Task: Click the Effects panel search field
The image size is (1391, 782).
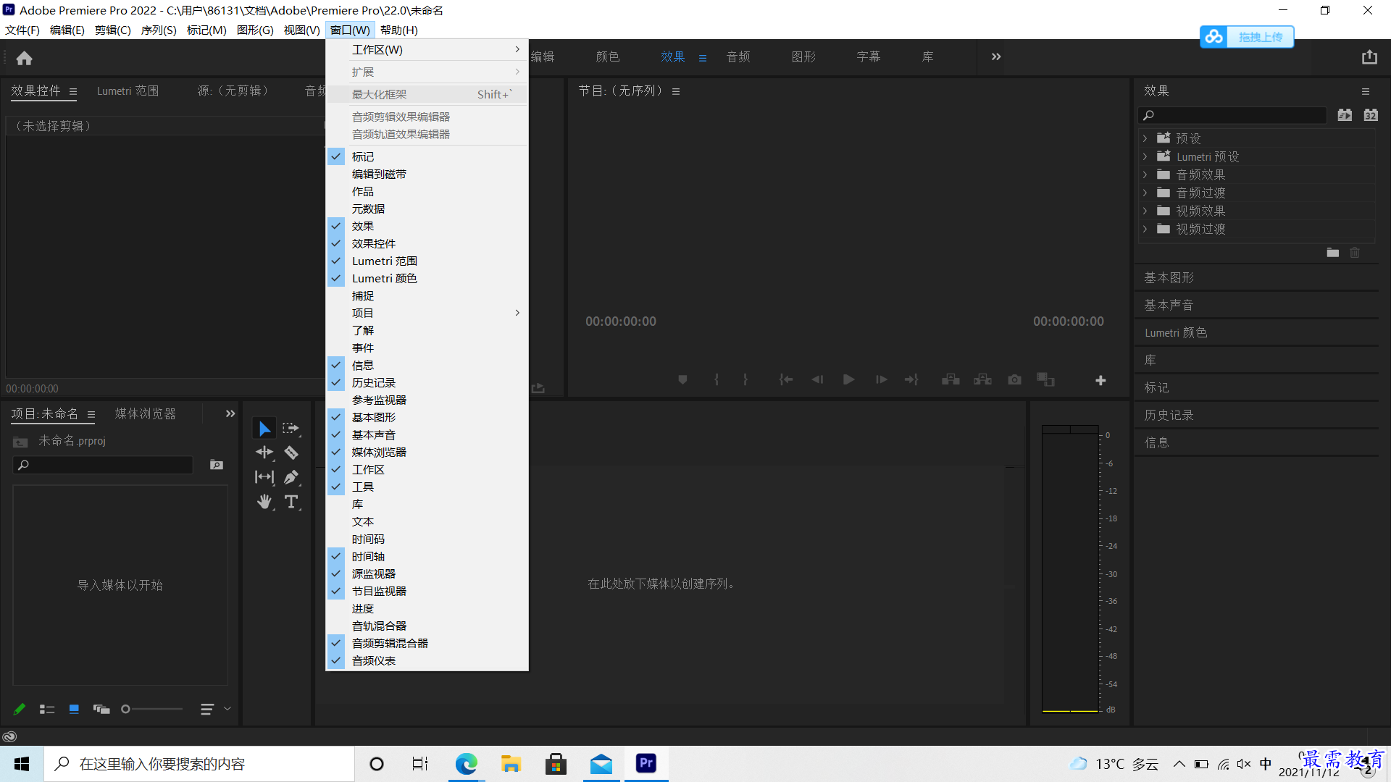Action: (x=1232, y=115)
